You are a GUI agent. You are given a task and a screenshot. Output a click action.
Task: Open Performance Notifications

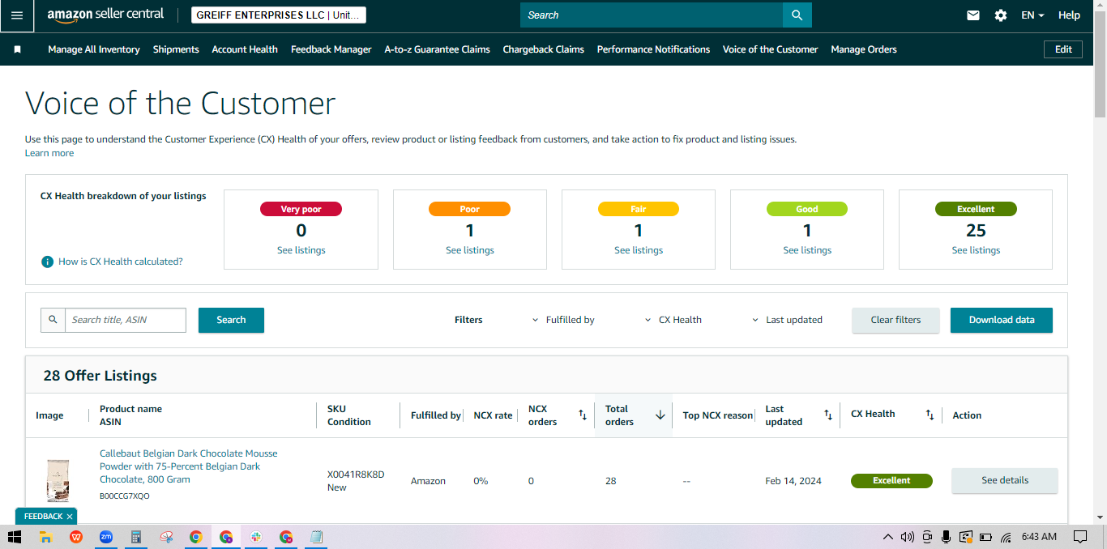(x=653, y=49)
